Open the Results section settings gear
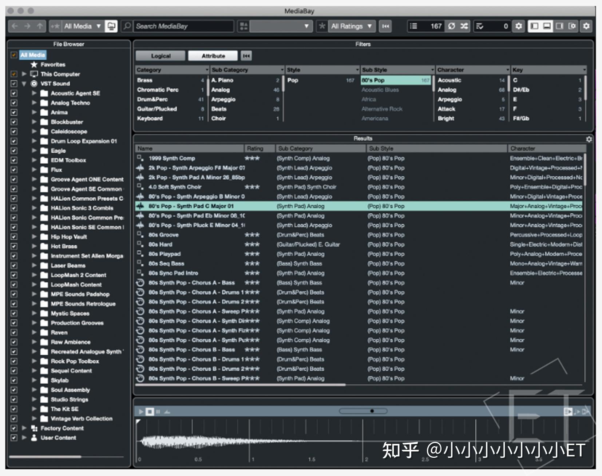The width and height of the screenshot is (602, 476). 590,138
